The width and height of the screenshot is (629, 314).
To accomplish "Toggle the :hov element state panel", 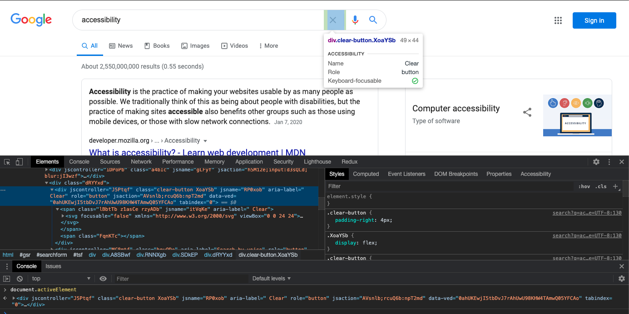I will click(584, 186).
